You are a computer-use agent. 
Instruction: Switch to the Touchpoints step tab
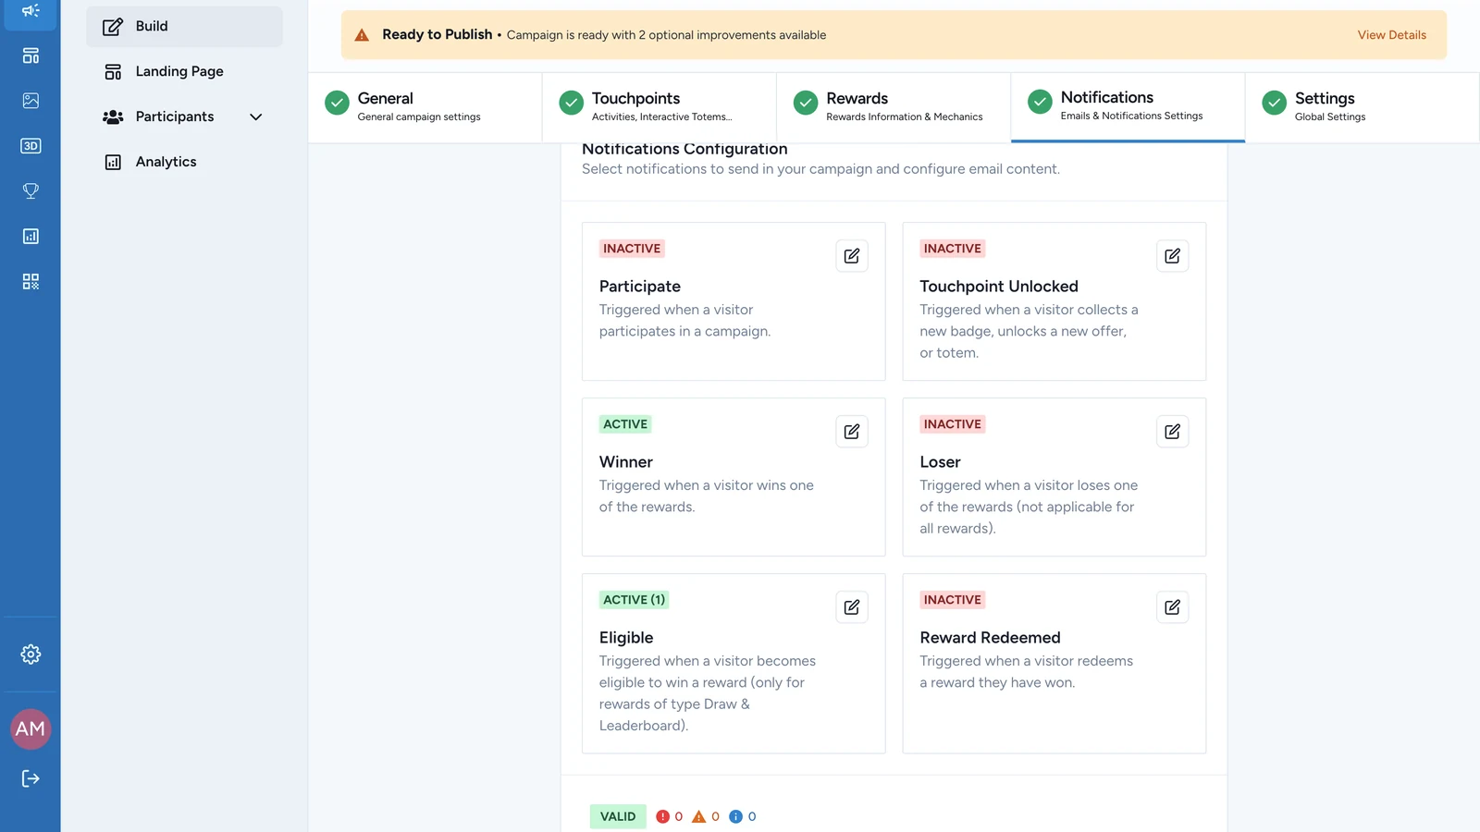click(660, 107)
